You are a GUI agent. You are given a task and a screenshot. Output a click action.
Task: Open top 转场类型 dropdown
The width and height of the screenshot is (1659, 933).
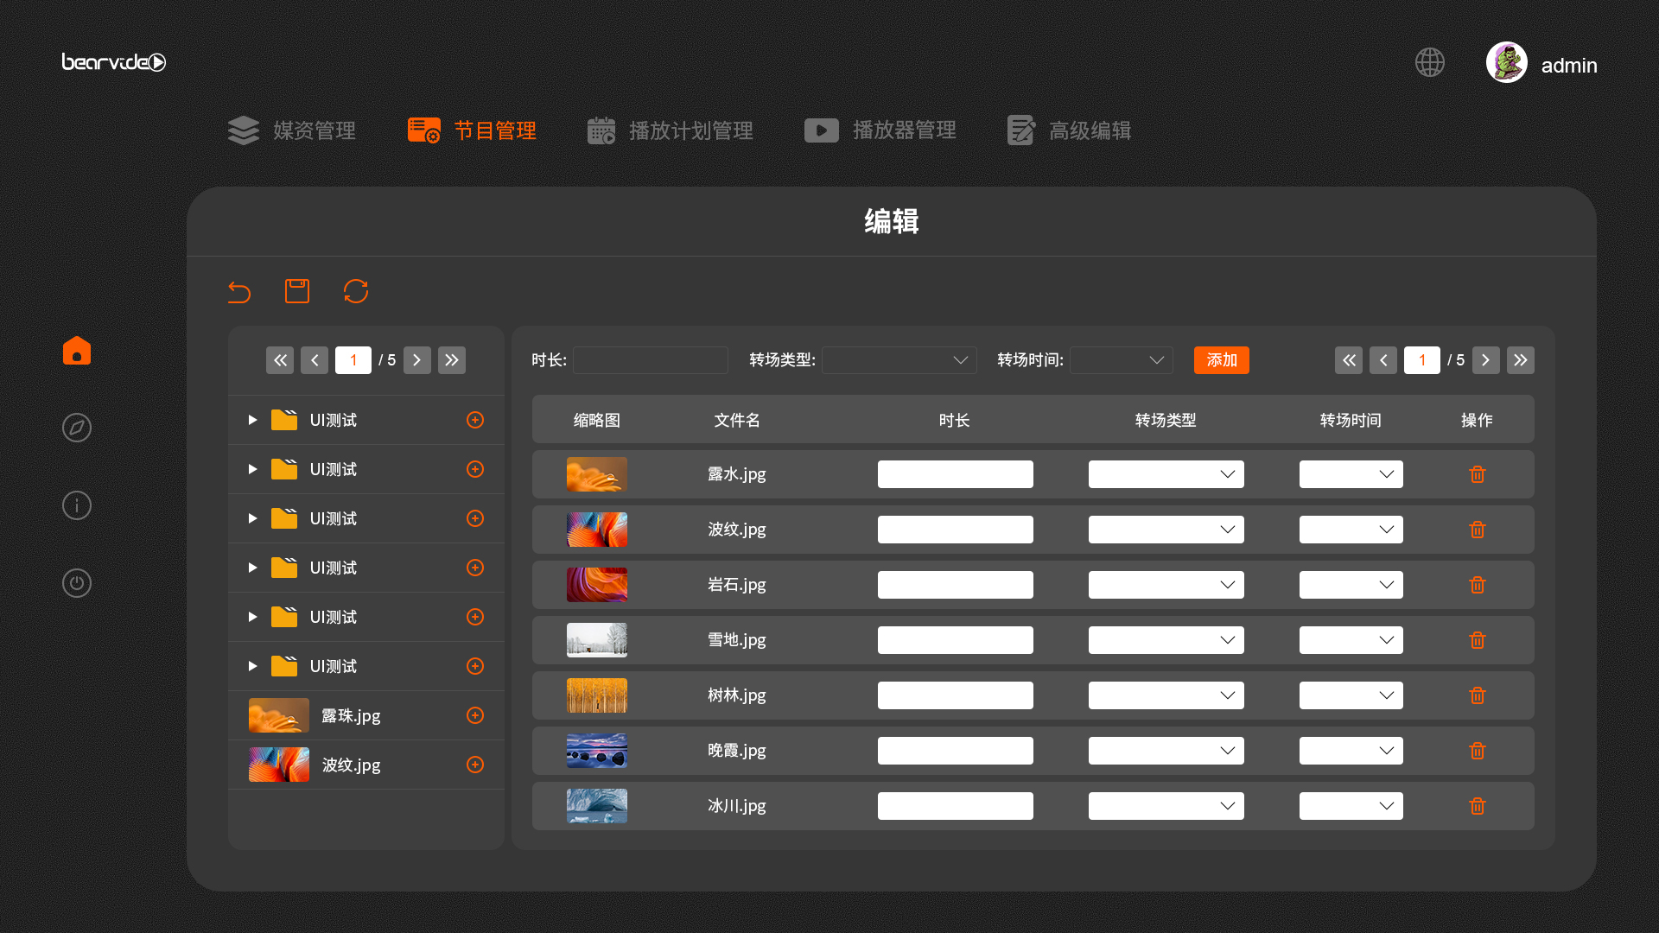tap(899, 360)
